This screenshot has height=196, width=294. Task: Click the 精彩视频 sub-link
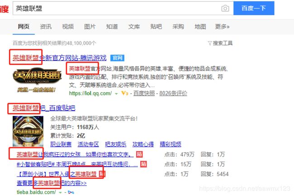[x=171, y=145]
